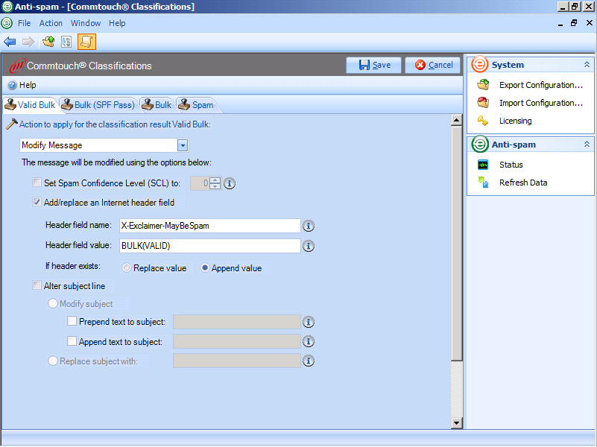
Task: Open the Modify Message action dropdown
Action: tap(183, 145)
